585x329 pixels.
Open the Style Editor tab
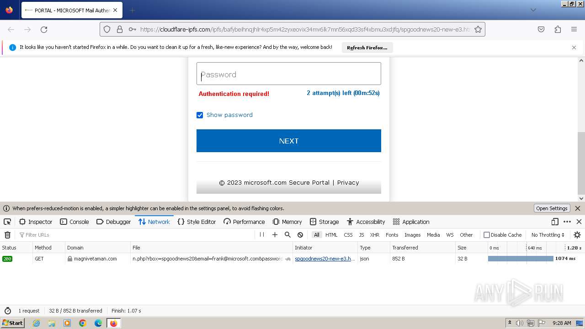(x=197, y=222)
